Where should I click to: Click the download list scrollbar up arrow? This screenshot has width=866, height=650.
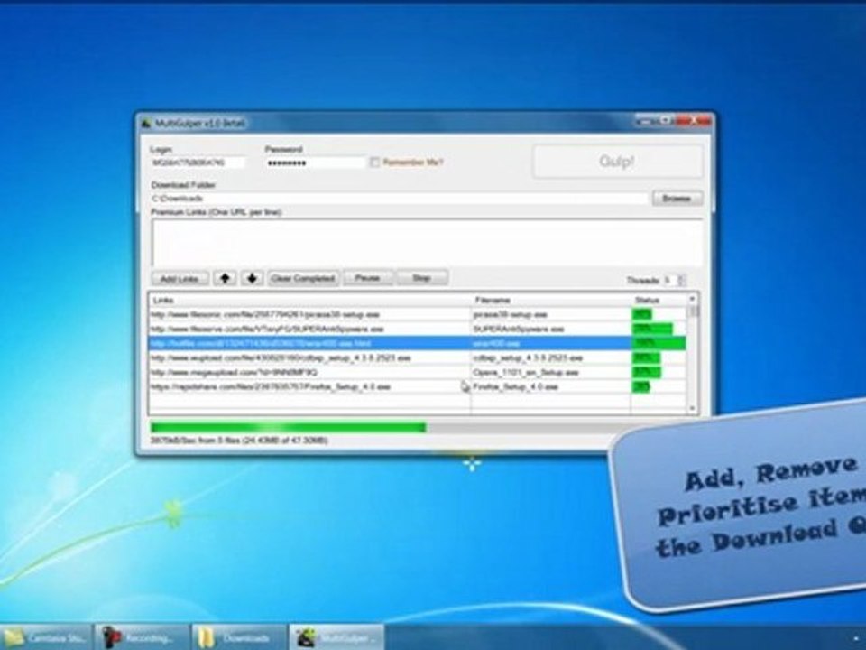click(693, 299)
